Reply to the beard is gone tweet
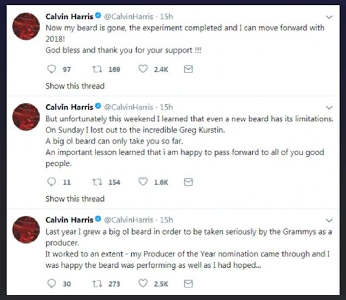The height and width of the screenshot is (300, 346). click(52, 70)
